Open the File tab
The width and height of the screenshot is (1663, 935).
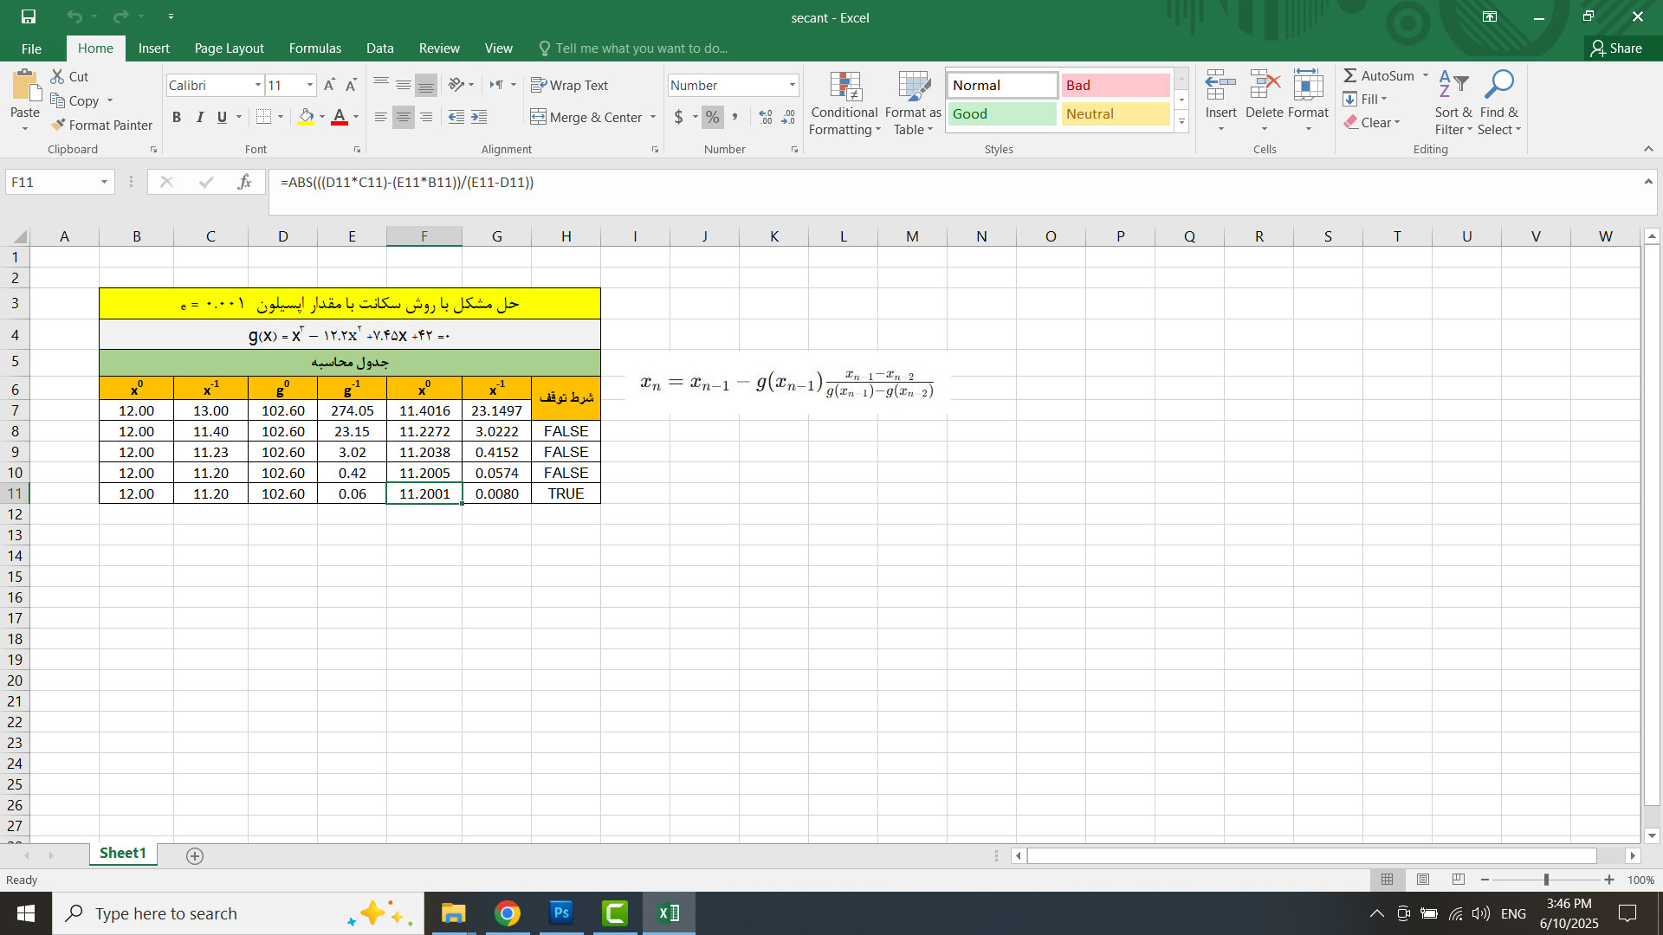point(31,48)
